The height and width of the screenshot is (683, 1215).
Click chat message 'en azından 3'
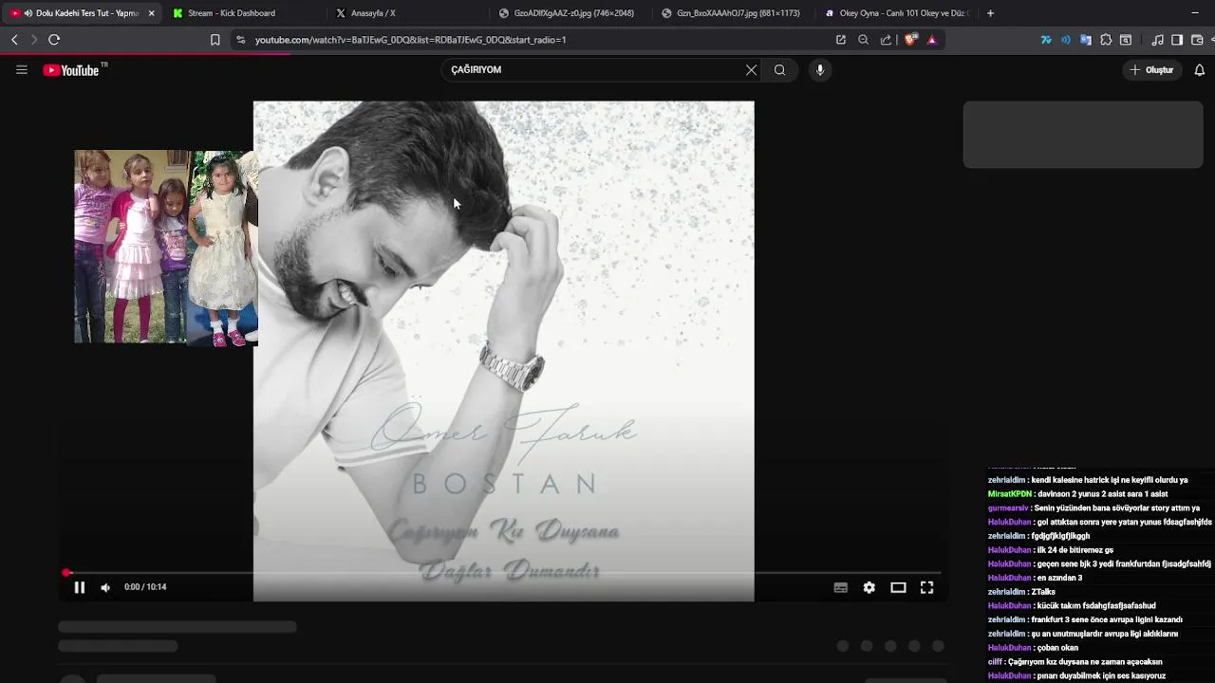[1059, 578]
